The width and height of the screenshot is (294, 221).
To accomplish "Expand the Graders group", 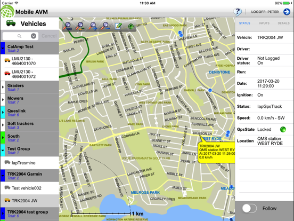I will 3,87.
